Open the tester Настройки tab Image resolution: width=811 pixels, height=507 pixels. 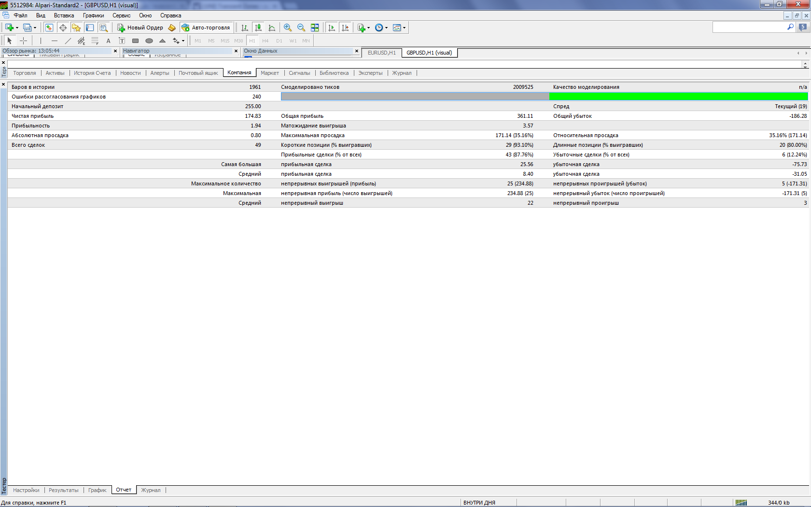pos(26,490)
